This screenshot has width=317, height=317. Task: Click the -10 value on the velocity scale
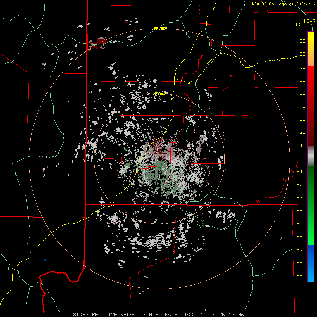point(301,172)
